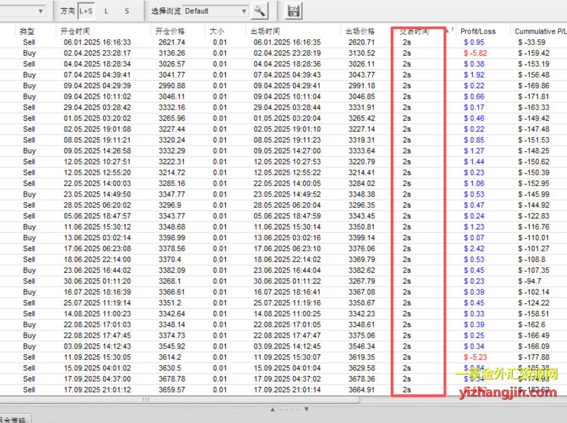Select the L+S direction toggle
This screenshot has width=567, height=423.
point(86,11)
